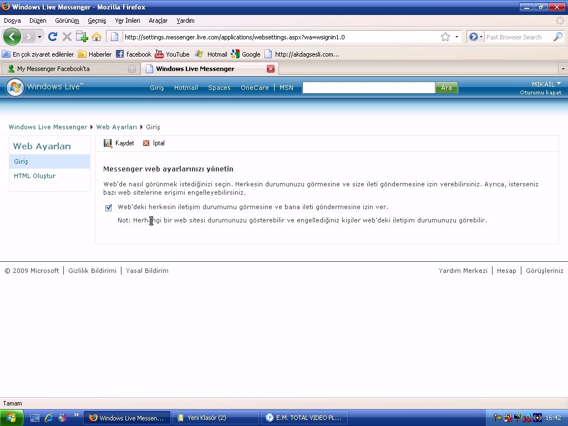Go back with the green Back arrow
568x426 pixels.
click(12, 37)
